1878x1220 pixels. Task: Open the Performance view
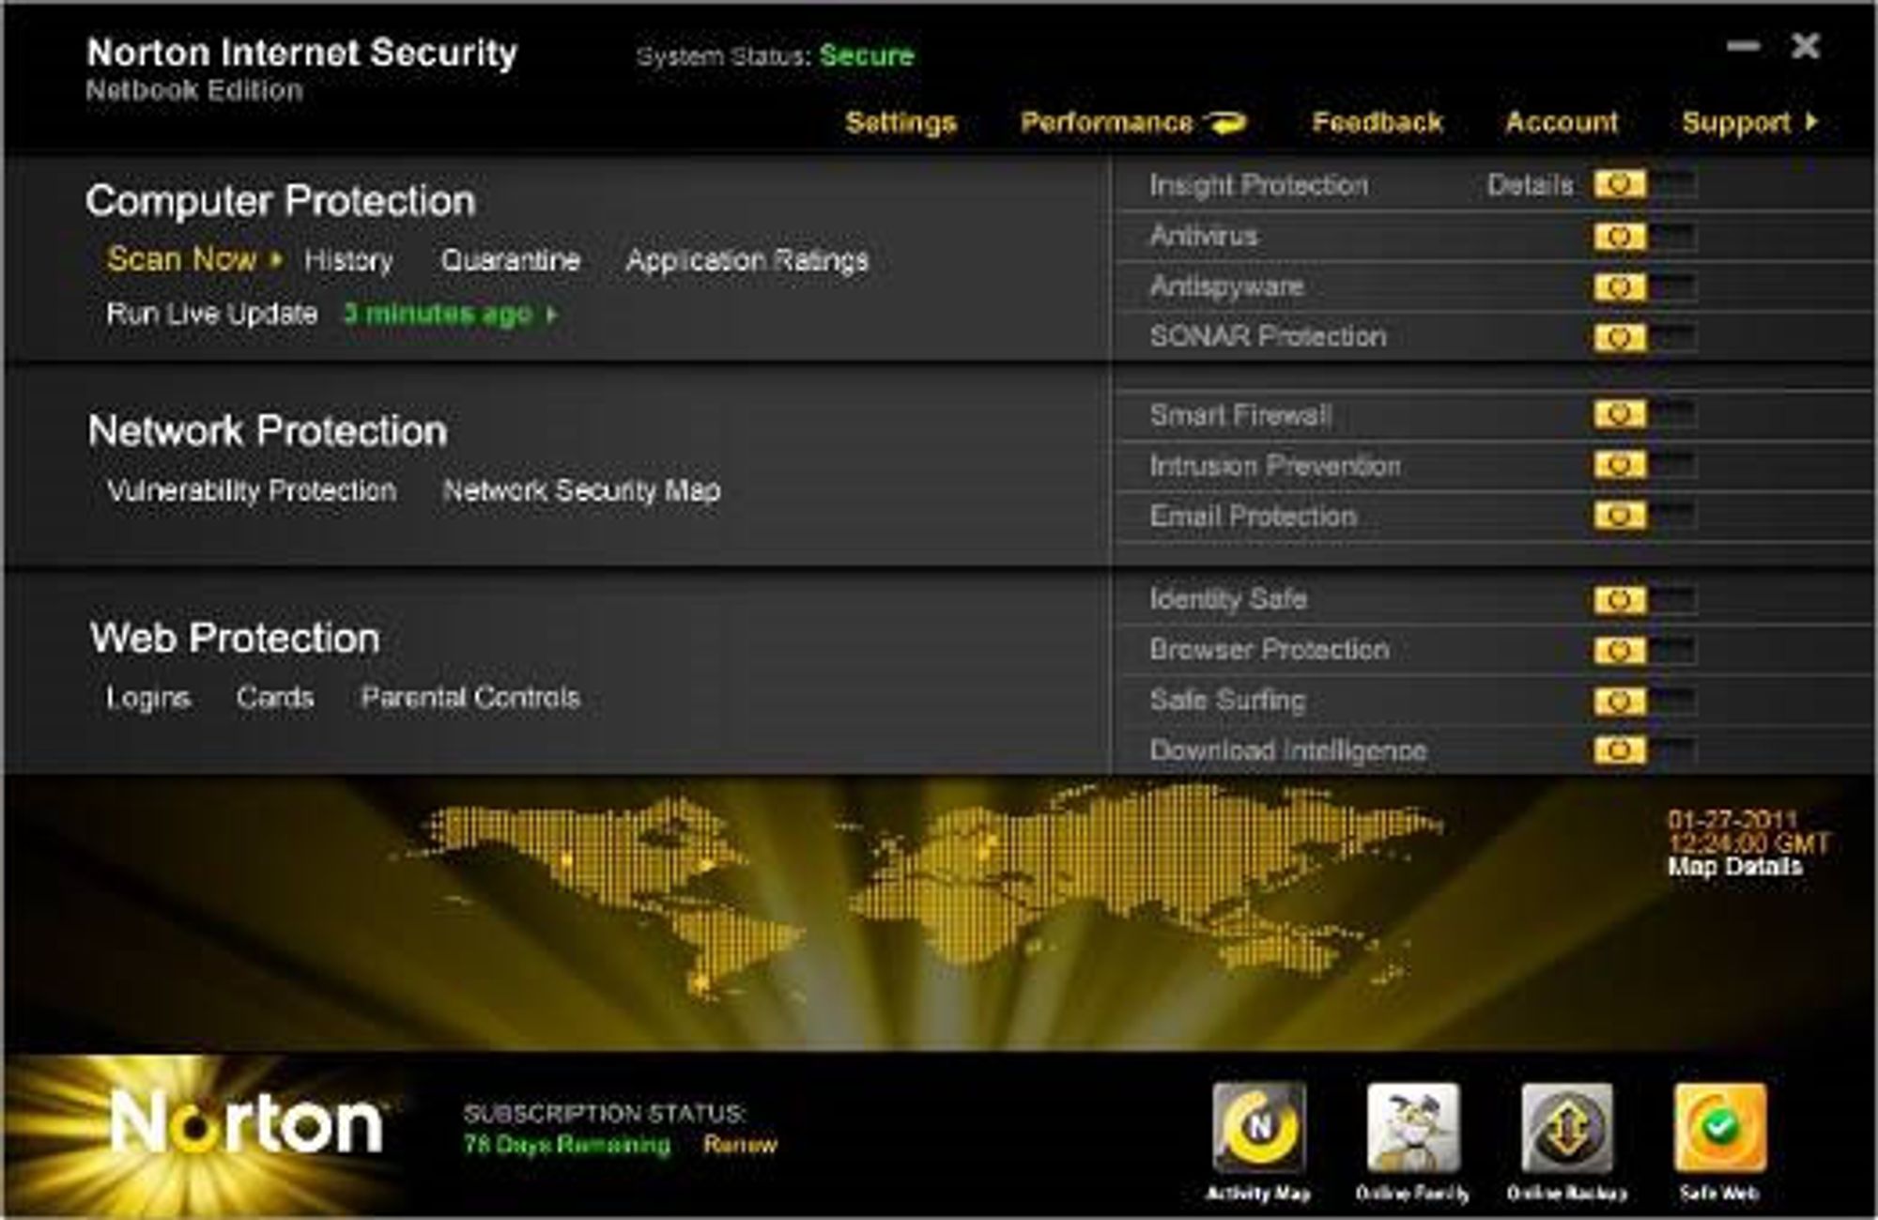(x=1106, y=123)
